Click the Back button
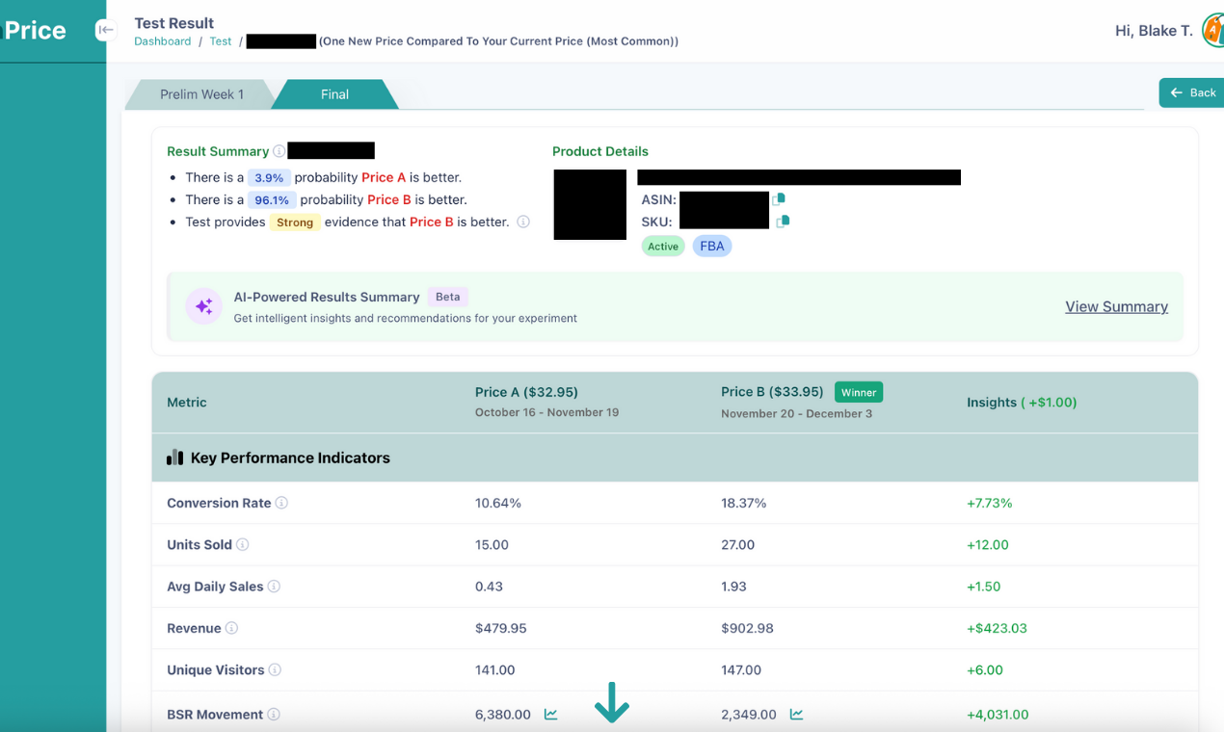Viewport: 1224px width, 732px height. point(1195,92)
